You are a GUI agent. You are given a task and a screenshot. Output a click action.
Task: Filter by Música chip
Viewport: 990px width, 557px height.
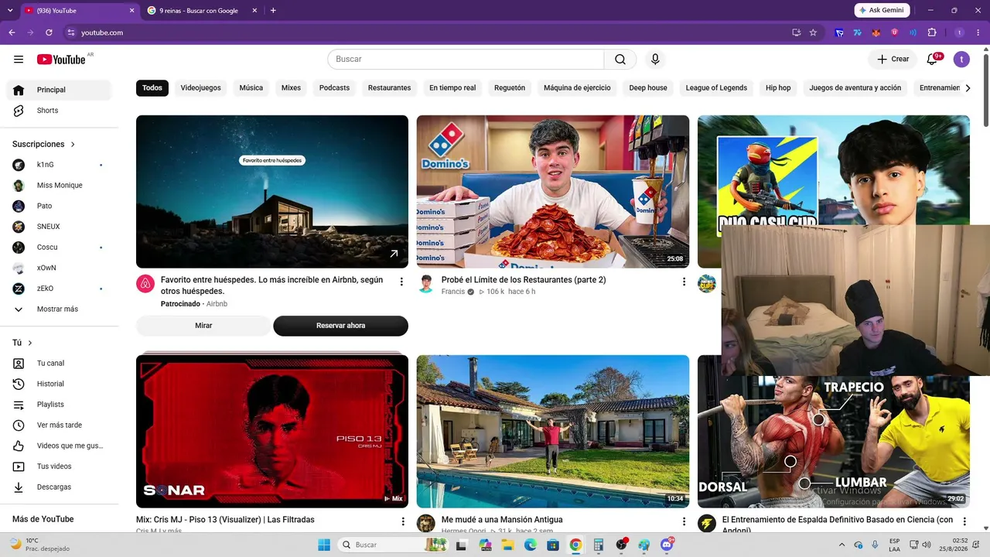pos(251,88)
